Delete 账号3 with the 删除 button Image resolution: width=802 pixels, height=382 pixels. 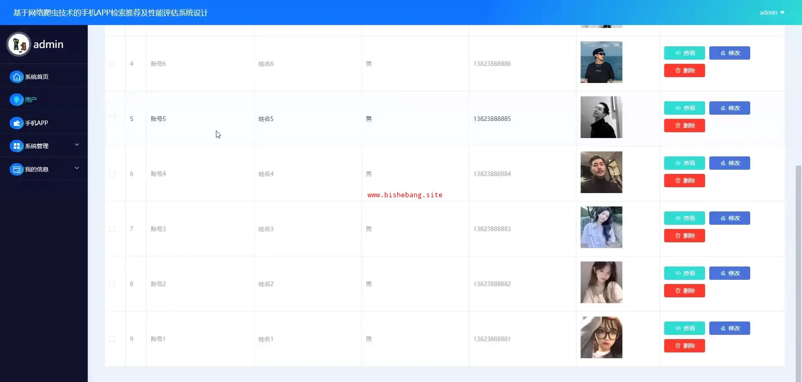(x=685, y=236)
